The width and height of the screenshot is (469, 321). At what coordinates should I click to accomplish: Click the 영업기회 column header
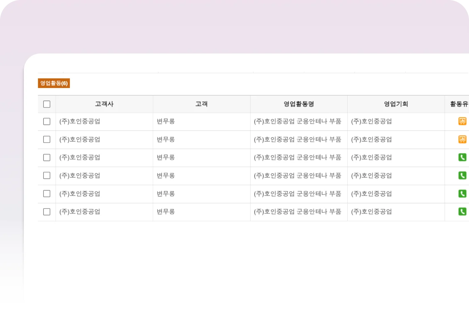coord(396,104)
